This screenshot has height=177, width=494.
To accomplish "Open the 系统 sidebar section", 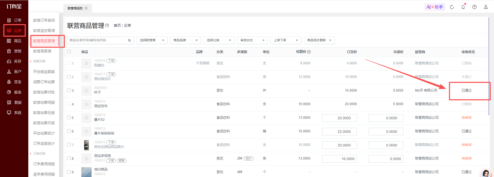I will pyautogui.click(x=14, y=113).
